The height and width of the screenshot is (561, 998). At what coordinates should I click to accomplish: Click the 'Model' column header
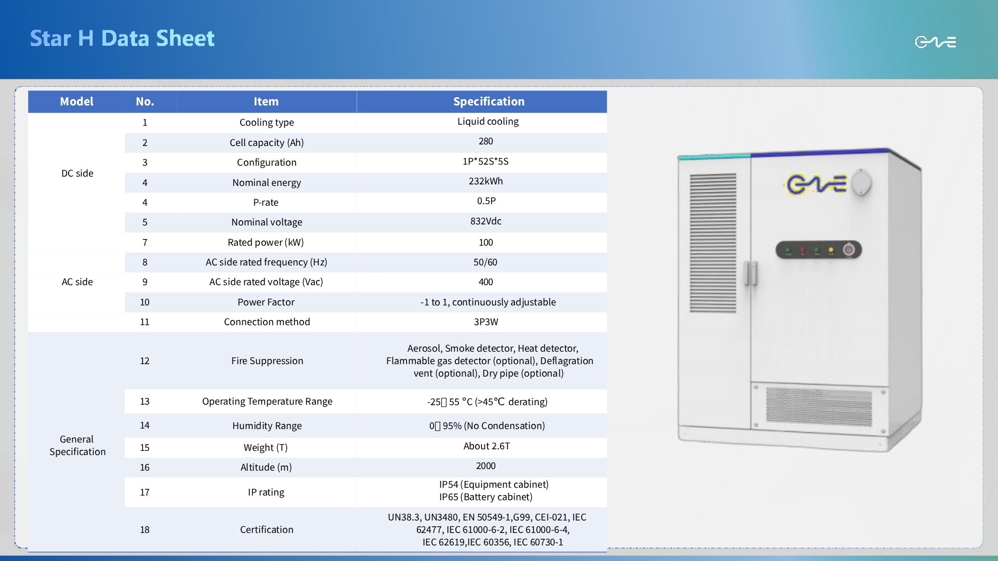click(76, 102)
